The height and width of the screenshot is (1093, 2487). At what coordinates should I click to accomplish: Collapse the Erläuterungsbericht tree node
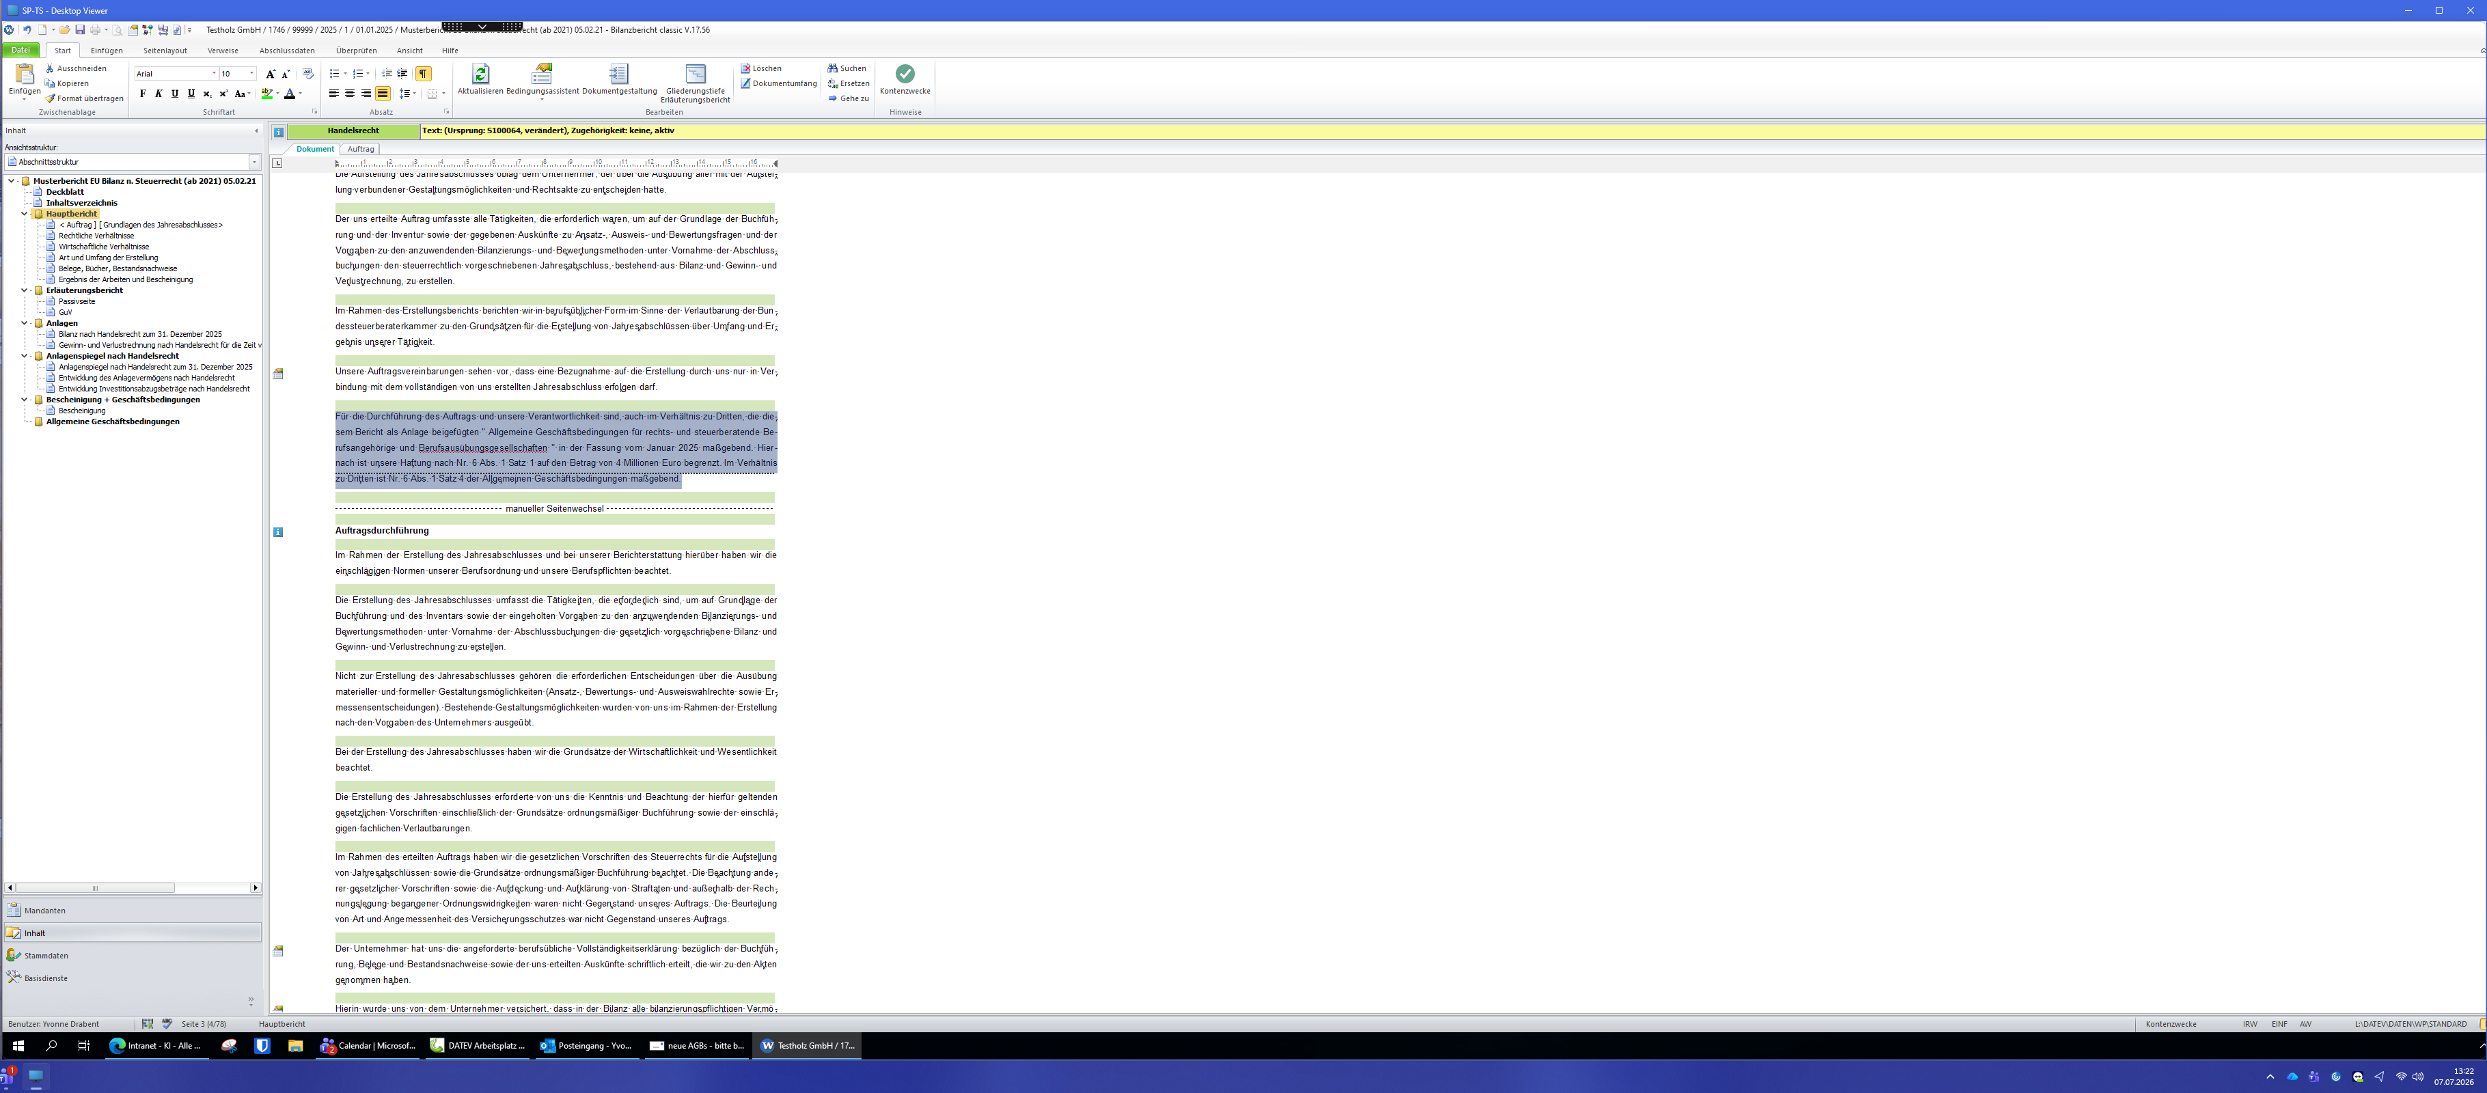click(x=24, y=290)
